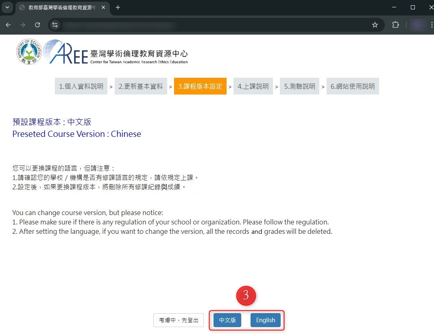Open a new browser tab

pos(118,7)
